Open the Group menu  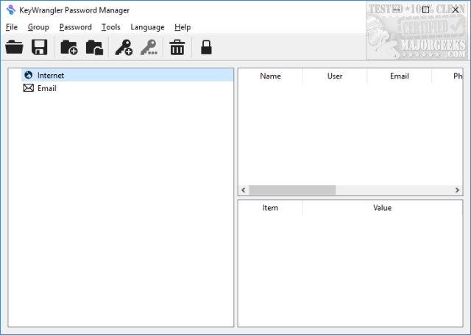(38, 27)
